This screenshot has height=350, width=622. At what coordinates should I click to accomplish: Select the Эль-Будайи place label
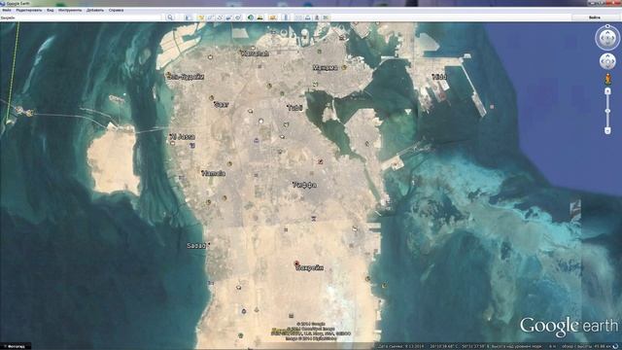(x=186, y=77)
